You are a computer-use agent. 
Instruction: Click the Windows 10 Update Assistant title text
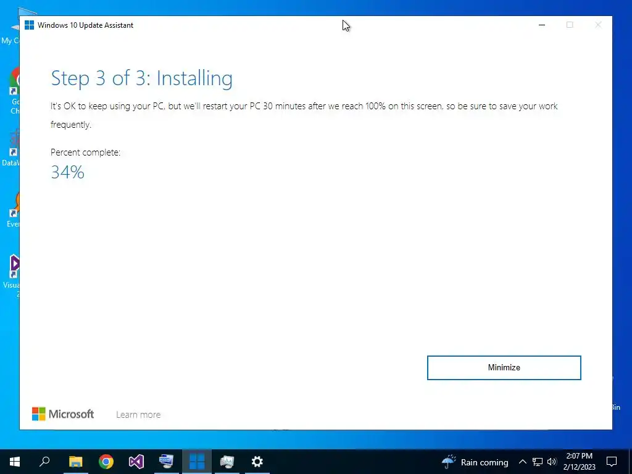[x=85, y=25]
